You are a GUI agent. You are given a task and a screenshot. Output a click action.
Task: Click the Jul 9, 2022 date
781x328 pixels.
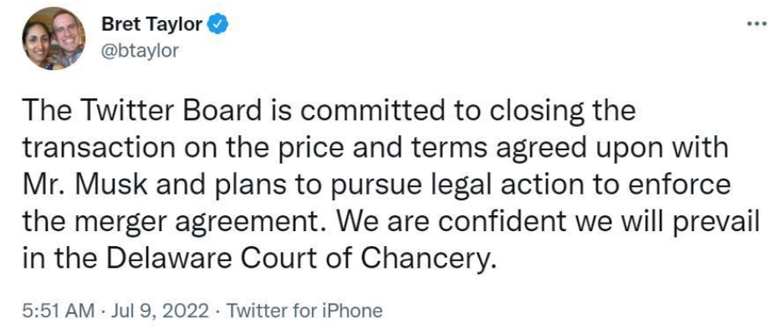[160, 311]
